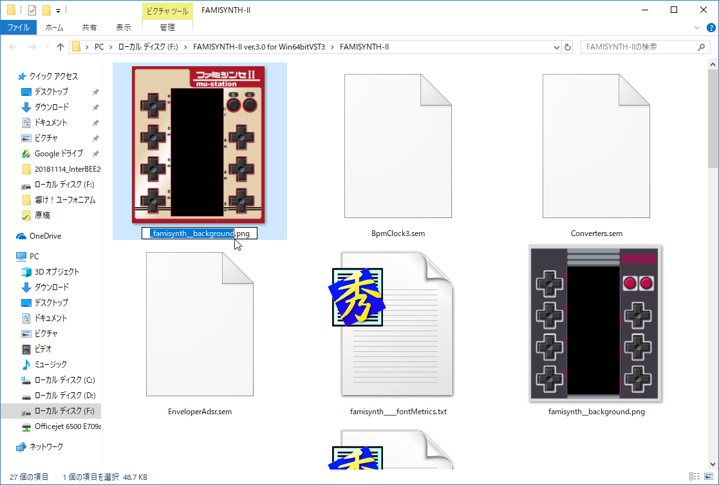
Task: Click the vertical scrollbar thumb
Action: 713,118
